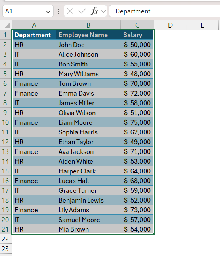Select the Bob Smith cell
Image resolution: width=220 pixels, height=256 pixels.
click(88, 64)
